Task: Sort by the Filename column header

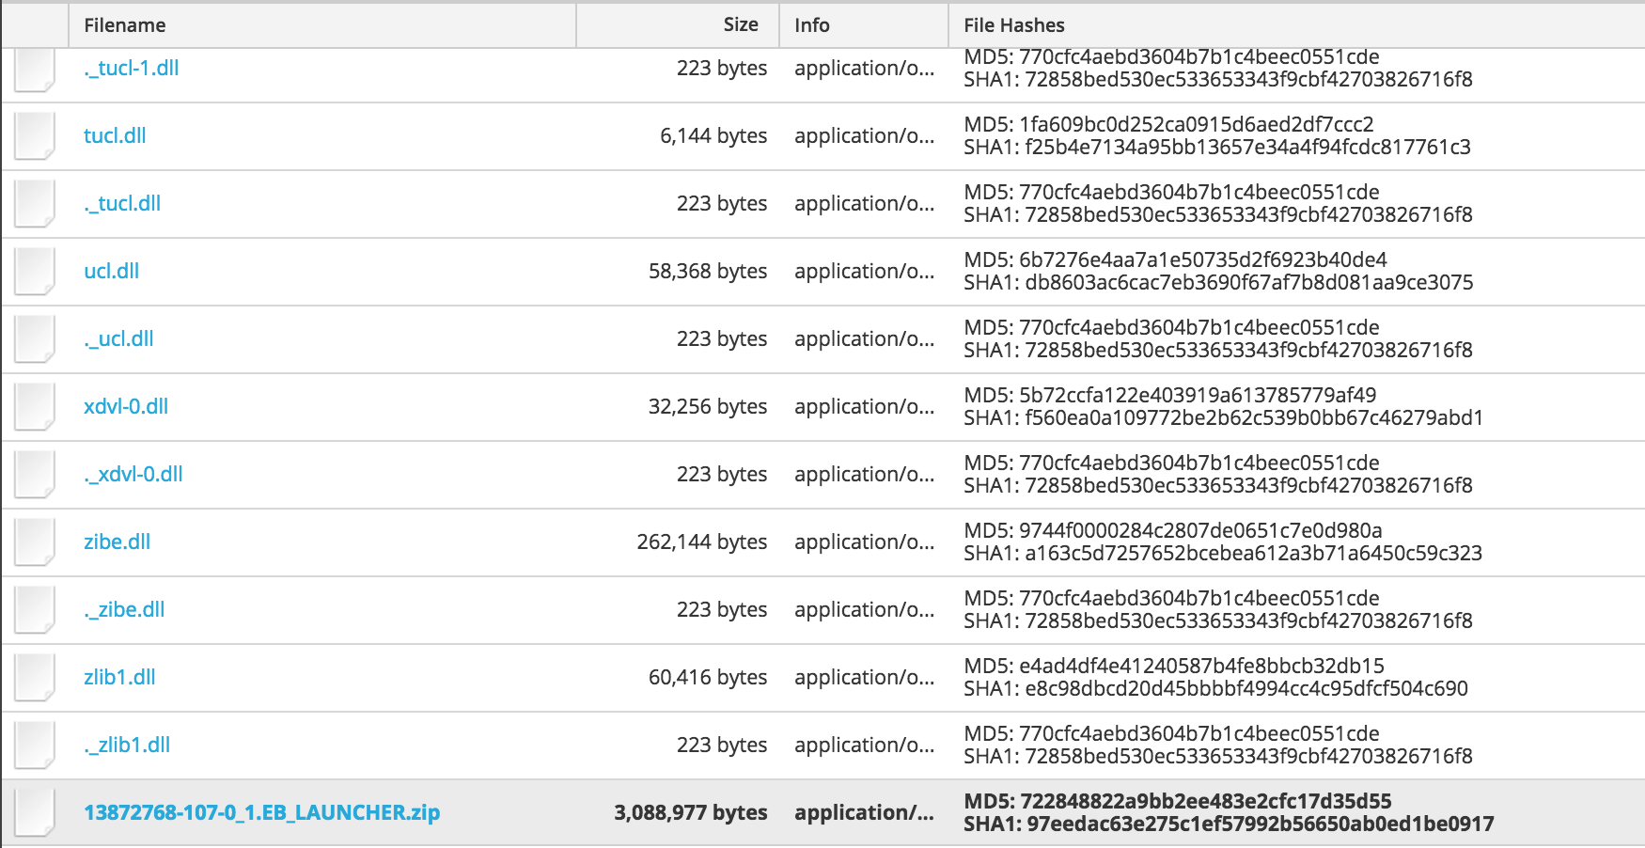Action: click(124, 25)
